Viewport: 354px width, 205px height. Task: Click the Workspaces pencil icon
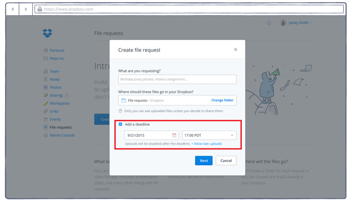(x=46, y=103)
